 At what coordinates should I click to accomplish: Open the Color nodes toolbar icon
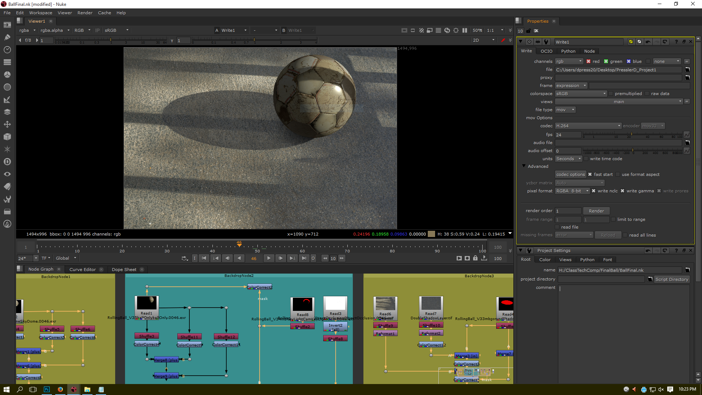tap(7, 75)
